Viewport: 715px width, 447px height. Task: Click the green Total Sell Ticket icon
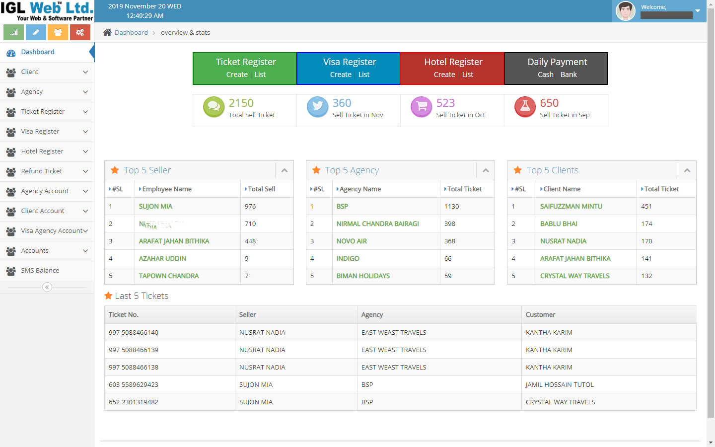(x=214, y=107)
